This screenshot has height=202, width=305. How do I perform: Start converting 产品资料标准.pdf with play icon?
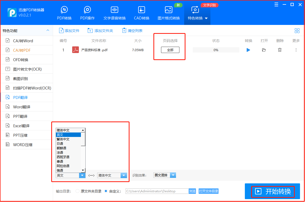tap(248, 50)
